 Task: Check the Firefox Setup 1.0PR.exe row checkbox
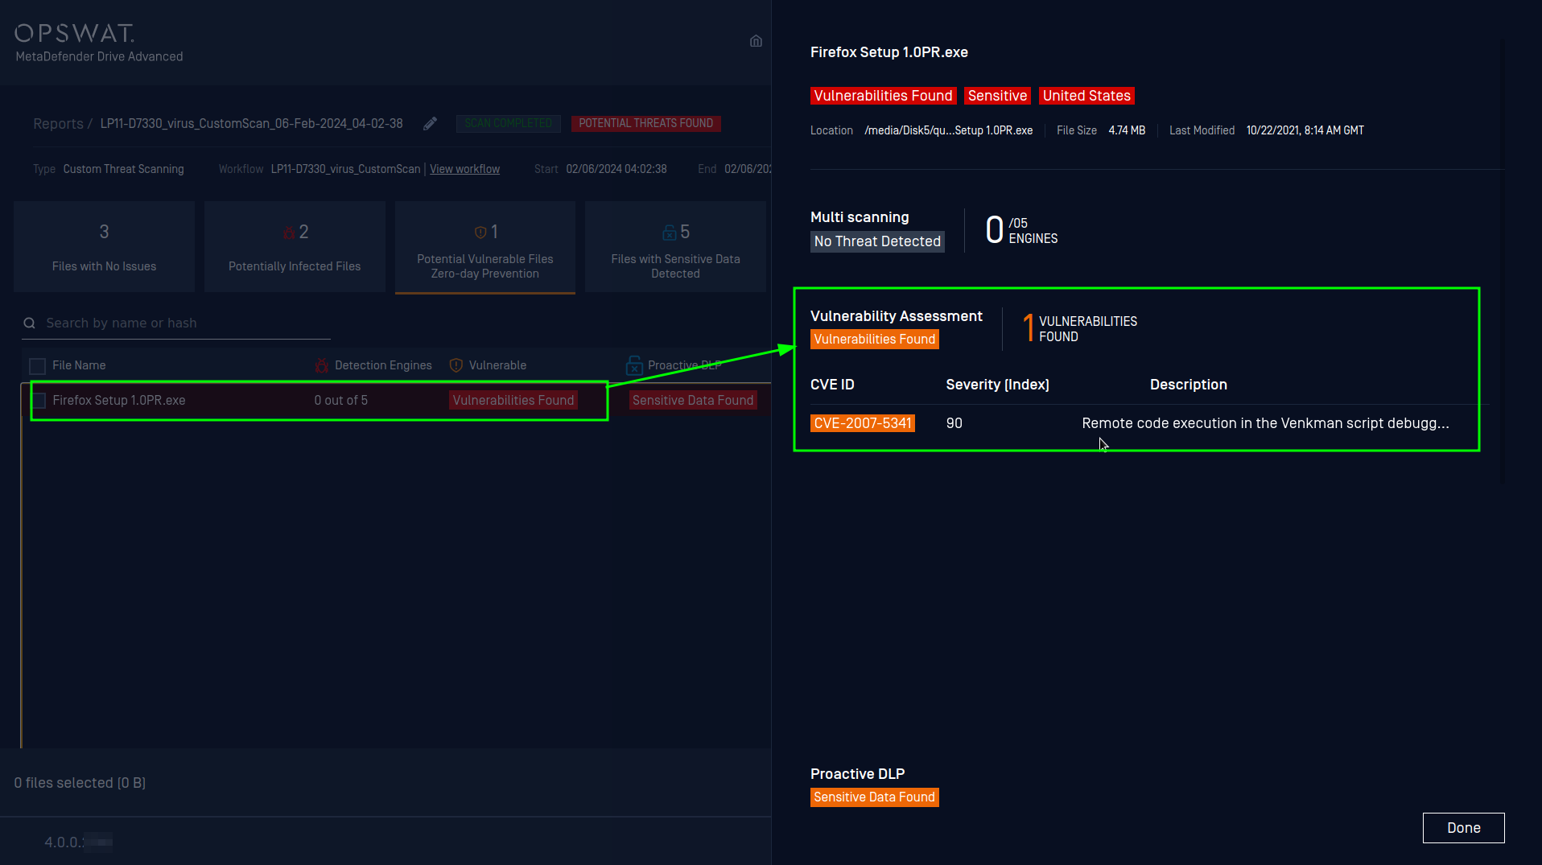39,401
